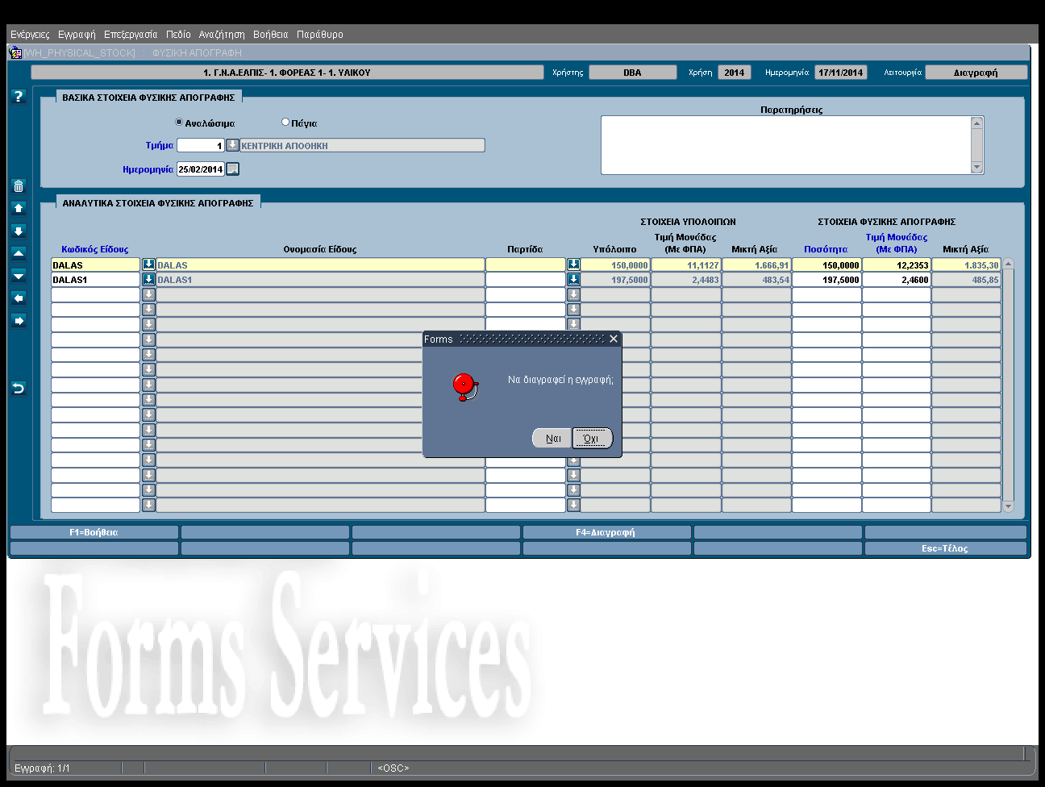This screenshot has width=1045, height=787.
Task: Click the DALAS item code cell
Action: click(95, 264)
